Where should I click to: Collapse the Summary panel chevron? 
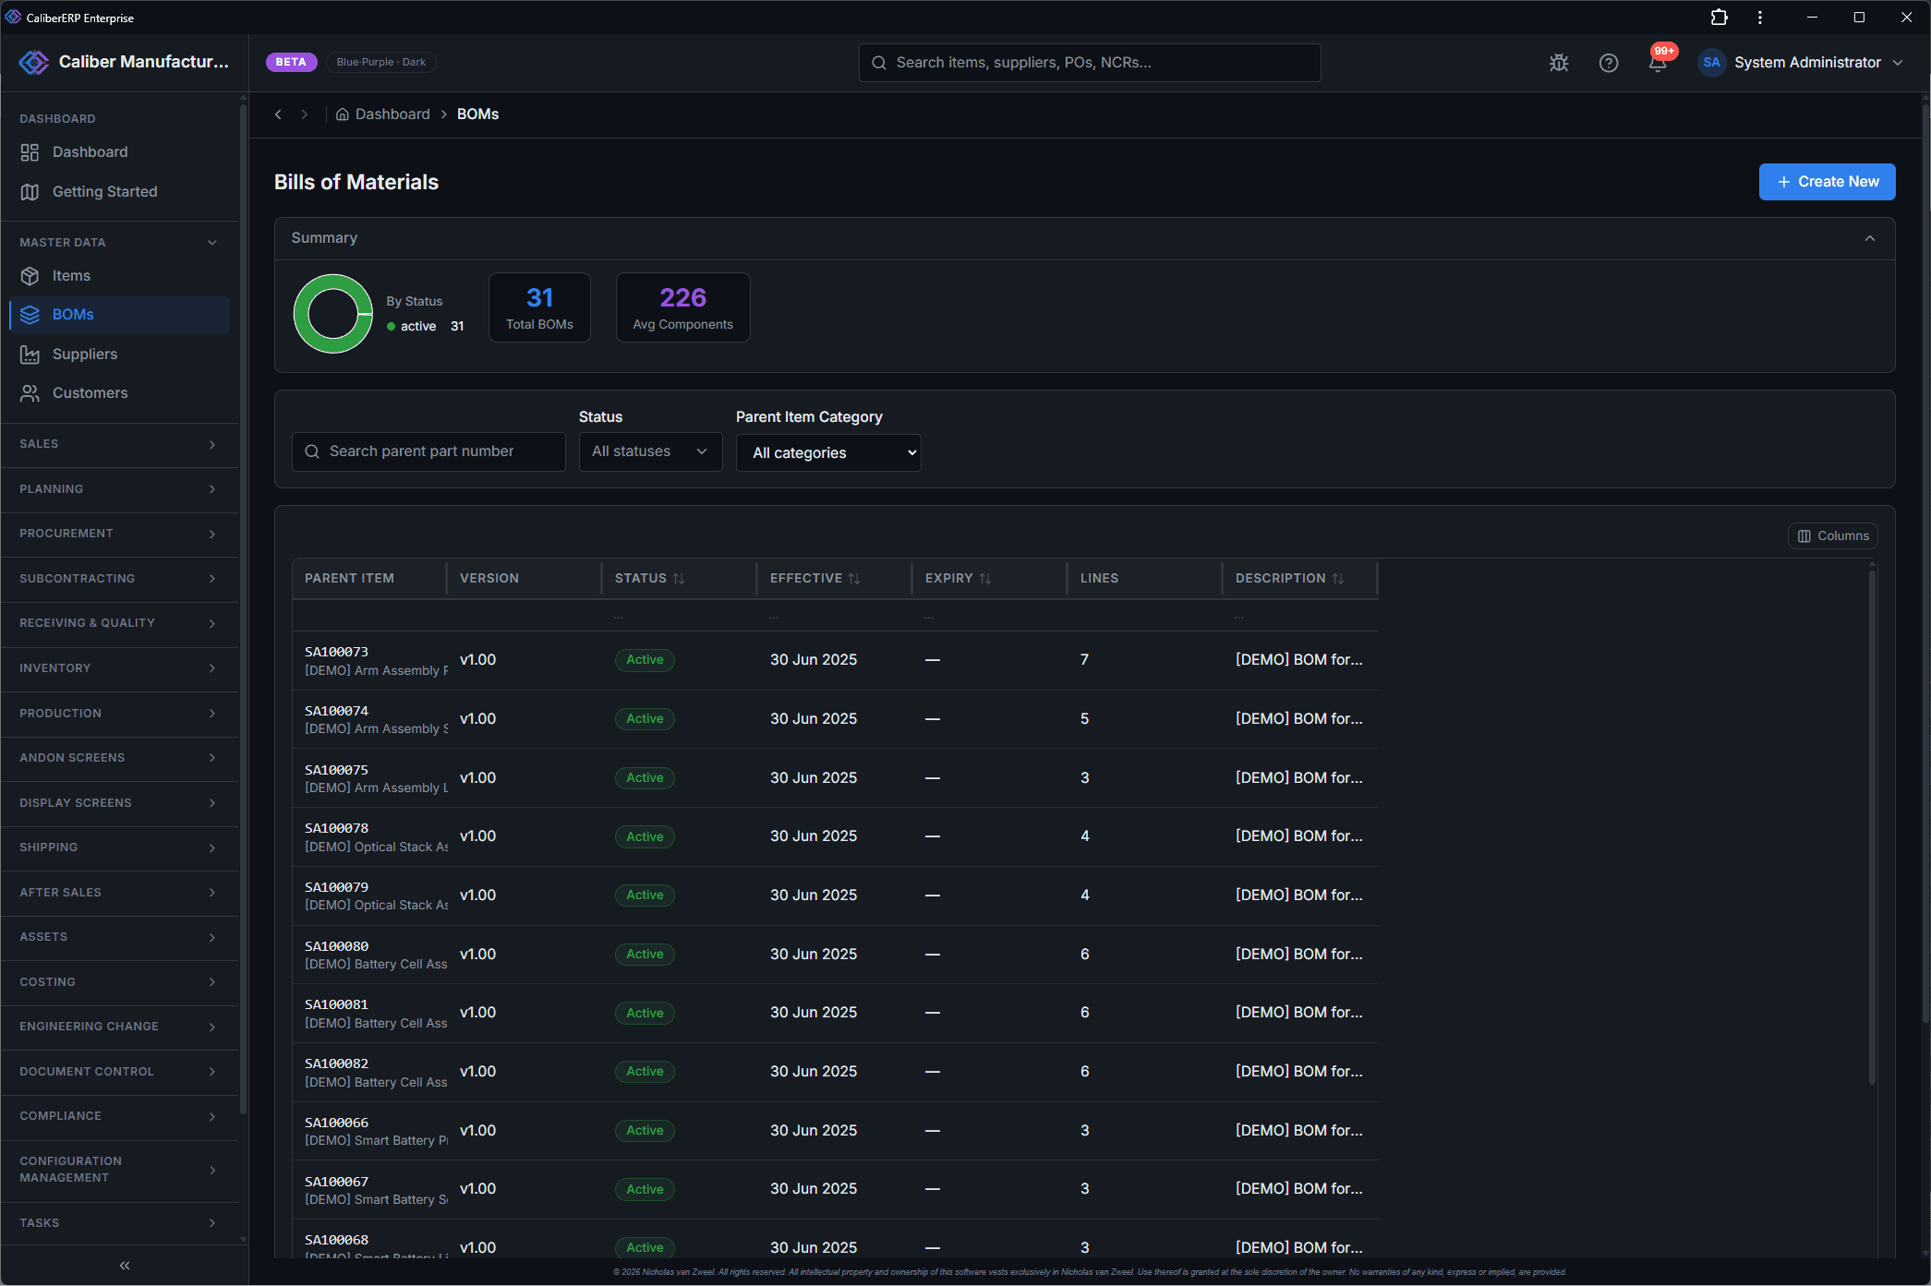(x=1870, y=238)
